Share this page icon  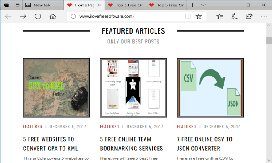coord(249,16)
